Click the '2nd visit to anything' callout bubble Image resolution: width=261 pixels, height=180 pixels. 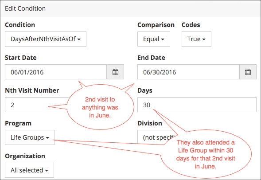pos(100,107)
